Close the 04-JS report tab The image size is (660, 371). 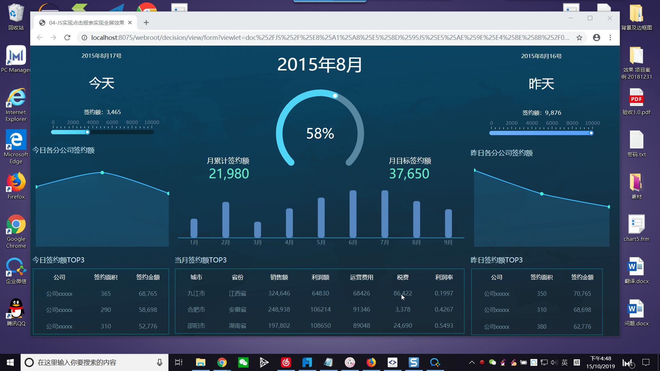pos(130,23)
